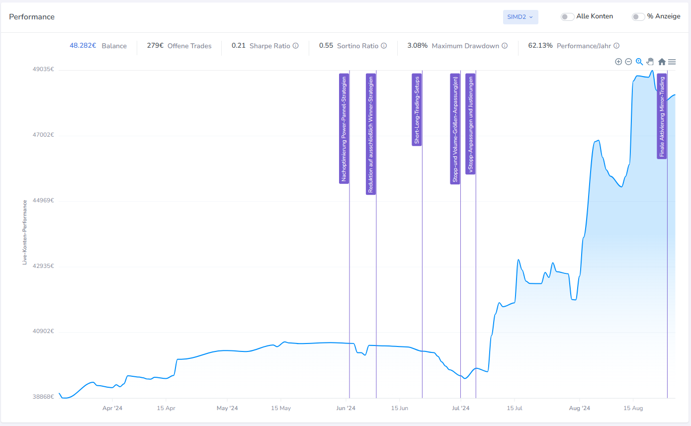The width and height of the screenshot is (691, 426).
Task: Click the Reduktion auf ausschließlich Winner-Strategien label
Action: tap(371, 134)
